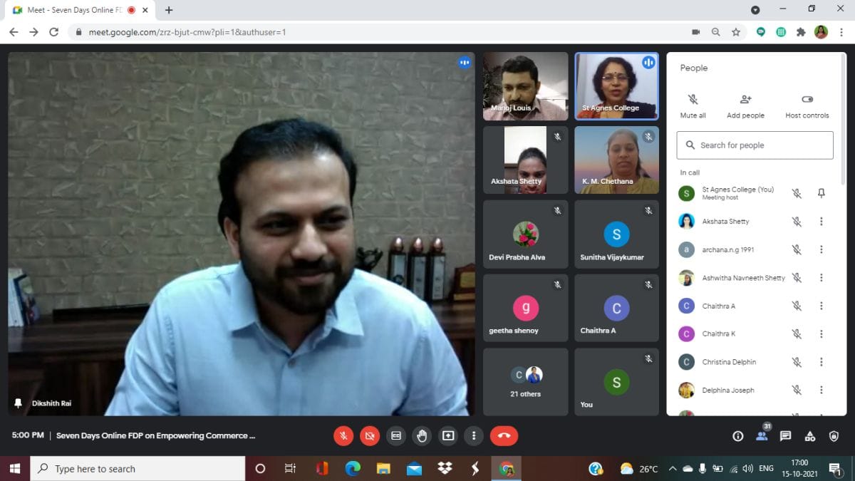
Task: Toggle closed captions
Action: pos(395,435)
